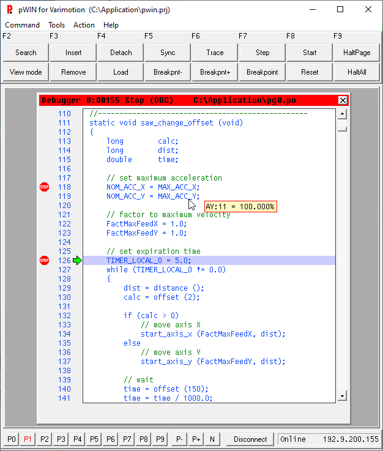
Task: Switch to page P0
Action: 12,439
